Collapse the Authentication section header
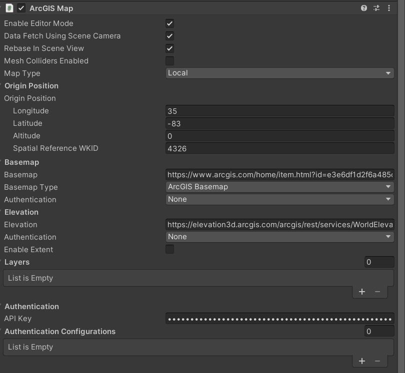The image size is (405, 373). [x=31, y=307]
